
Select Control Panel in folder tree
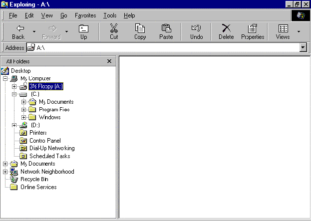(x=44, y=141)
